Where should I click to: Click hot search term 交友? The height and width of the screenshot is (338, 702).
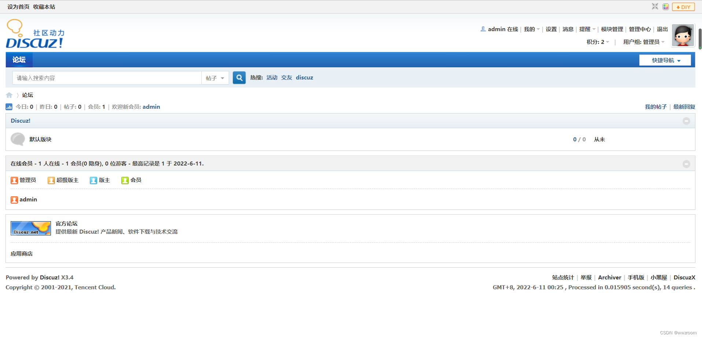click(x=287, y=78)
